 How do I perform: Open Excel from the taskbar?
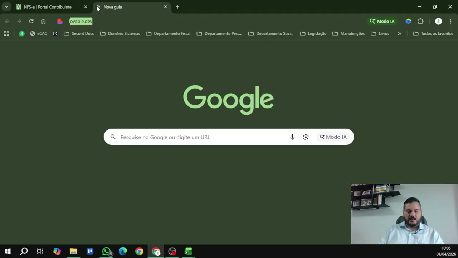(188, 251)
